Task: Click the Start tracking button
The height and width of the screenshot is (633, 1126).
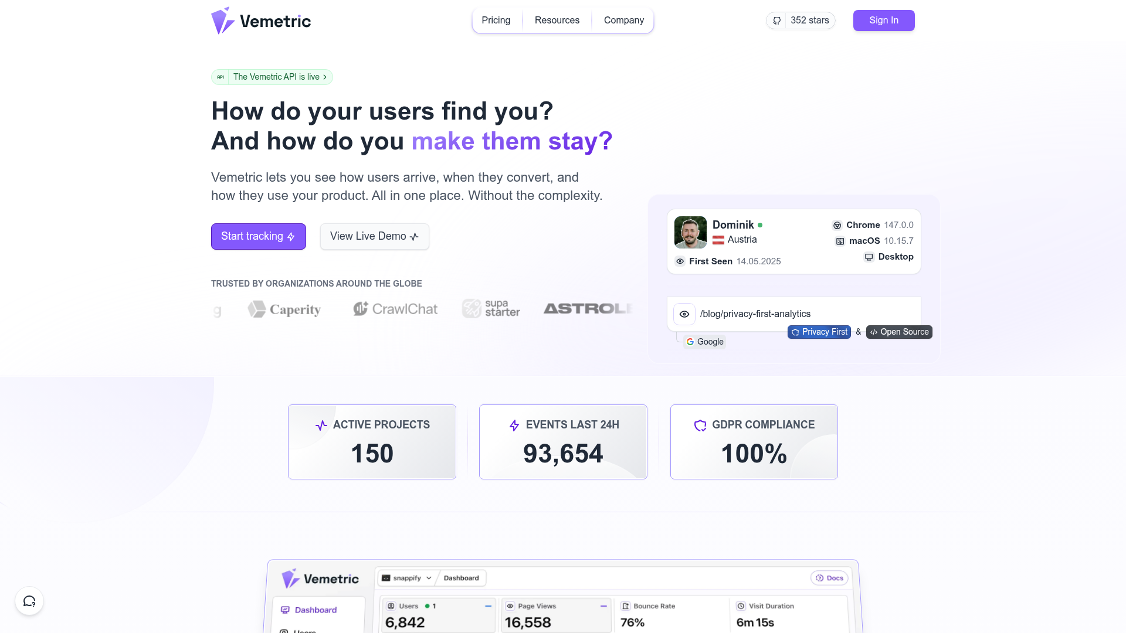Action: 259,236
